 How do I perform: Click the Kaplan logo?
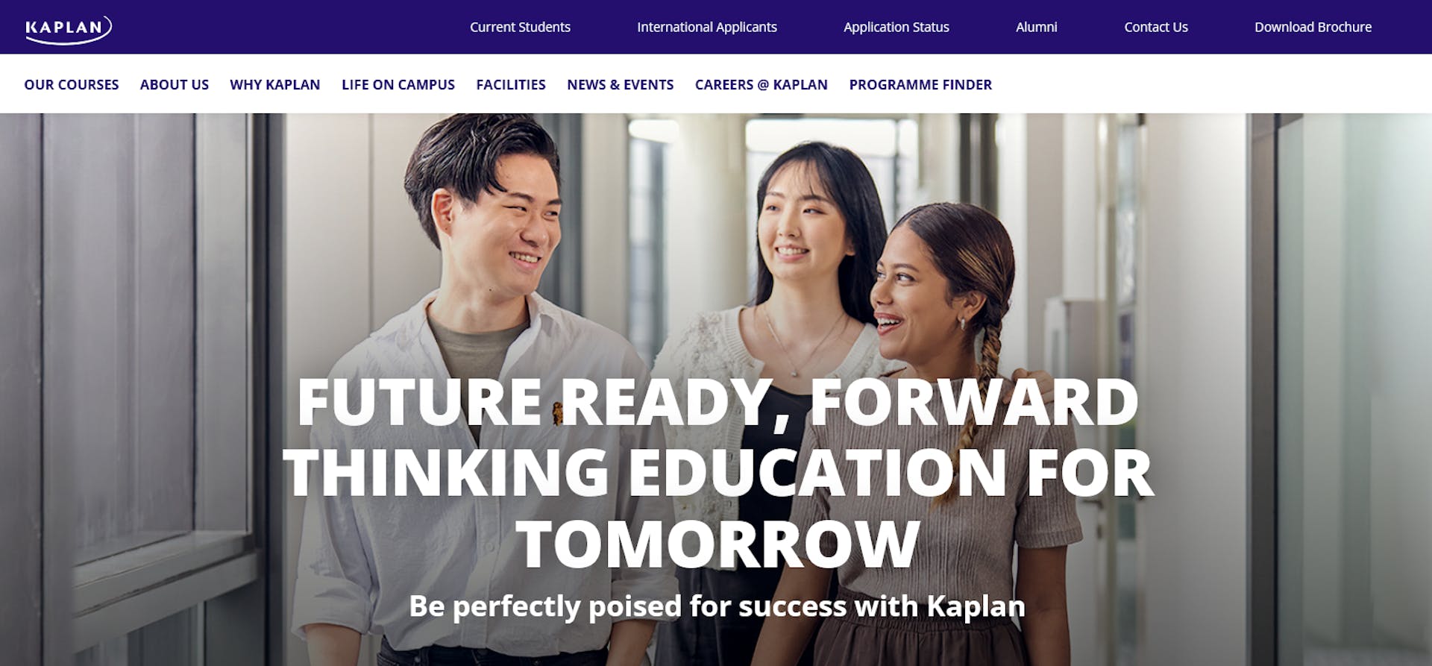(69, 28)
